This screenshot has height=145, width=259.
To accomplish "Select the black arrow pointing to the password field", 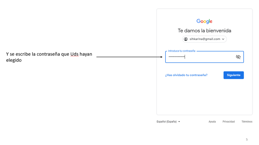I will (129, 57).
